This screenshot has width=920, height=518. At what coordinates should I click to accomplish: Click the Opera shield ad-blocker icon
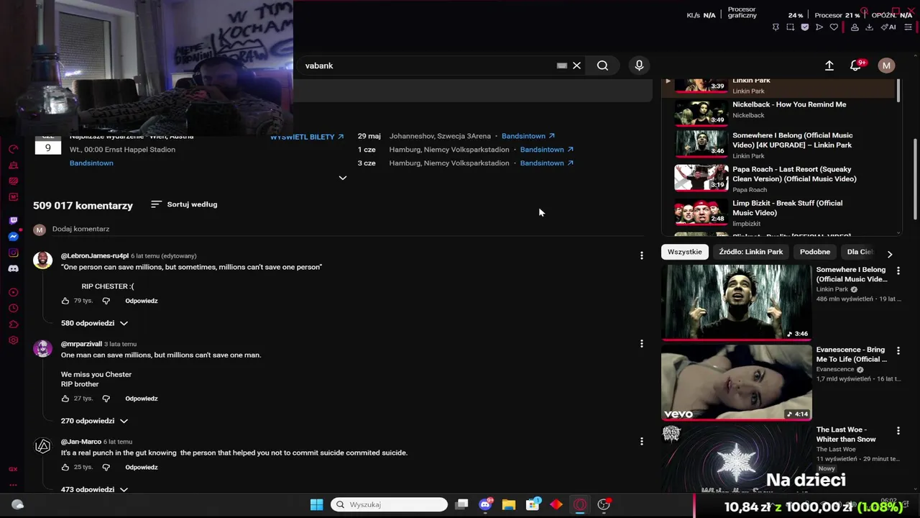click(804, 27)
